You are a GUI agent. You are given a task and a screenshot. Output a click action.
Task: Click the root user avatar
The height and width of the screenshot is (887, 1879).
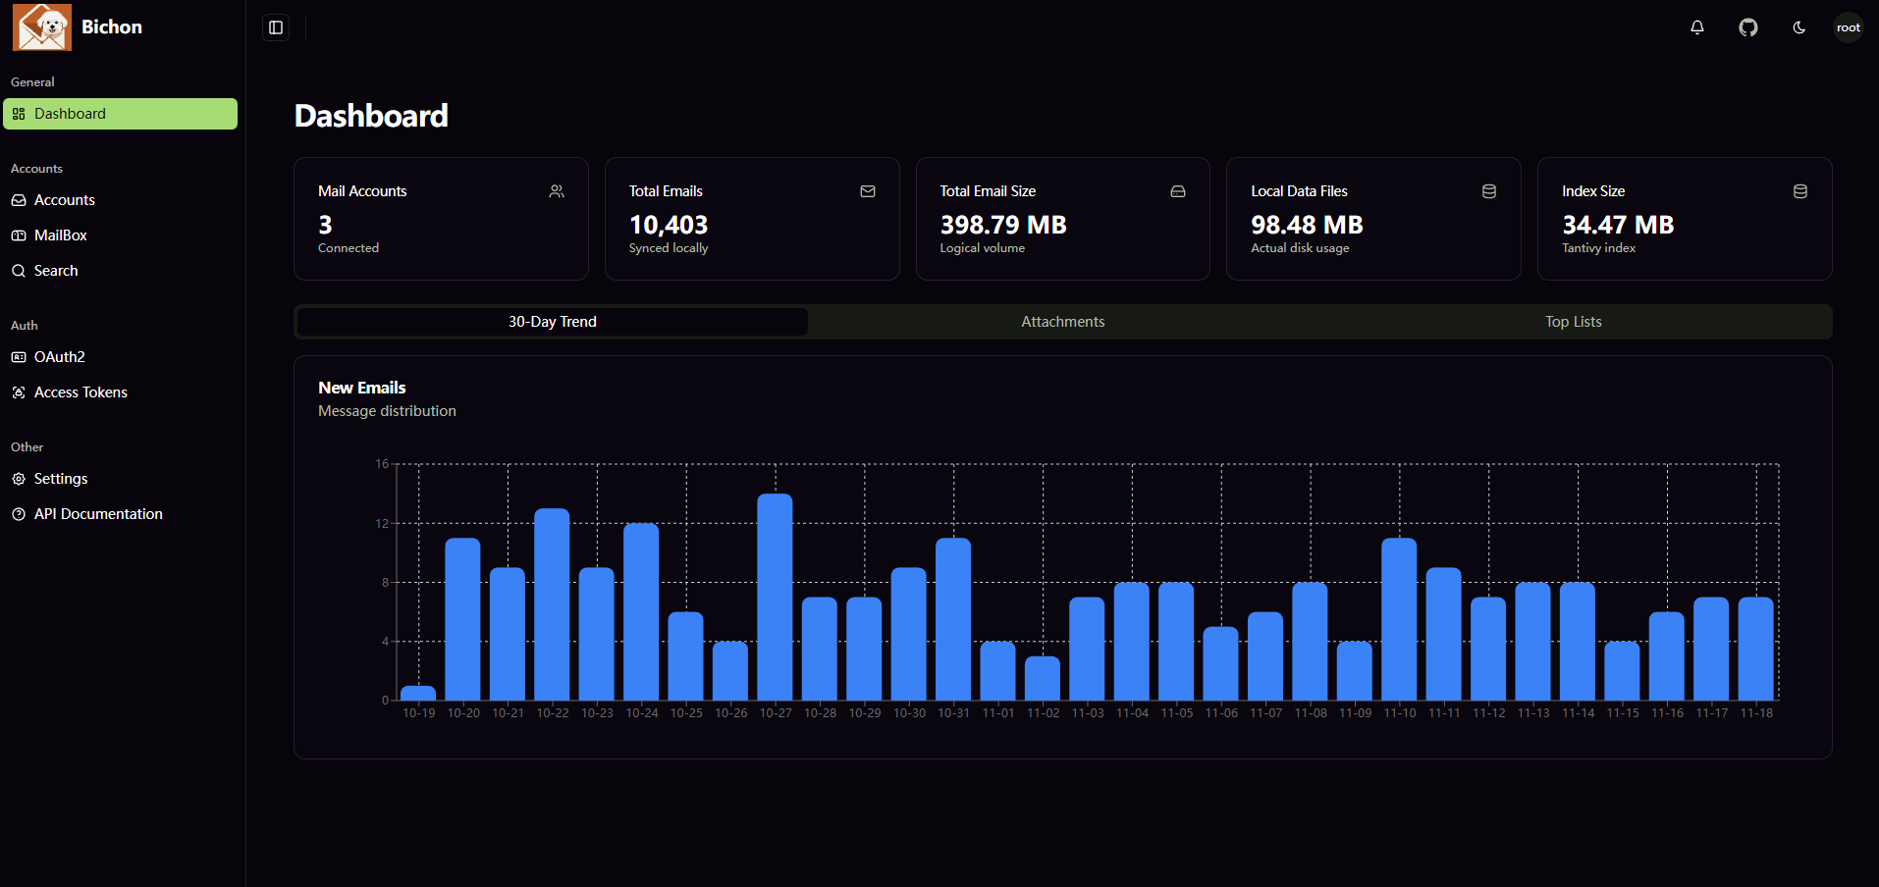coord(1848,26)
